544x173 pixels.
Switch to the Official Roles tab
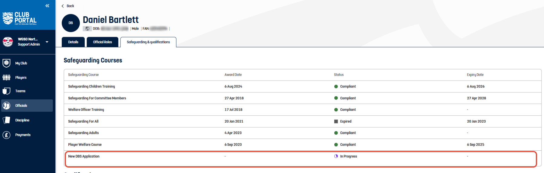click(x=103, y=42)
